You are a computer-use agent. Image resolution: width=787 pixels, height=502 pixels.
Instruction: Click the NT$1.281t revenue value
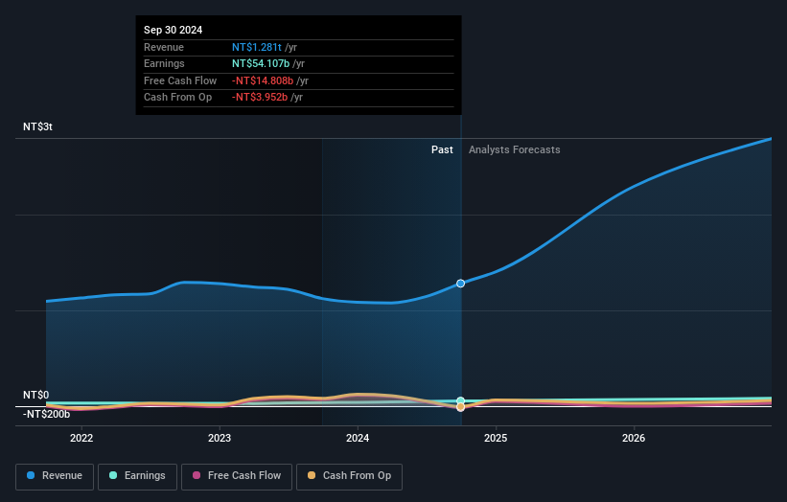click(x=257, y=47)
